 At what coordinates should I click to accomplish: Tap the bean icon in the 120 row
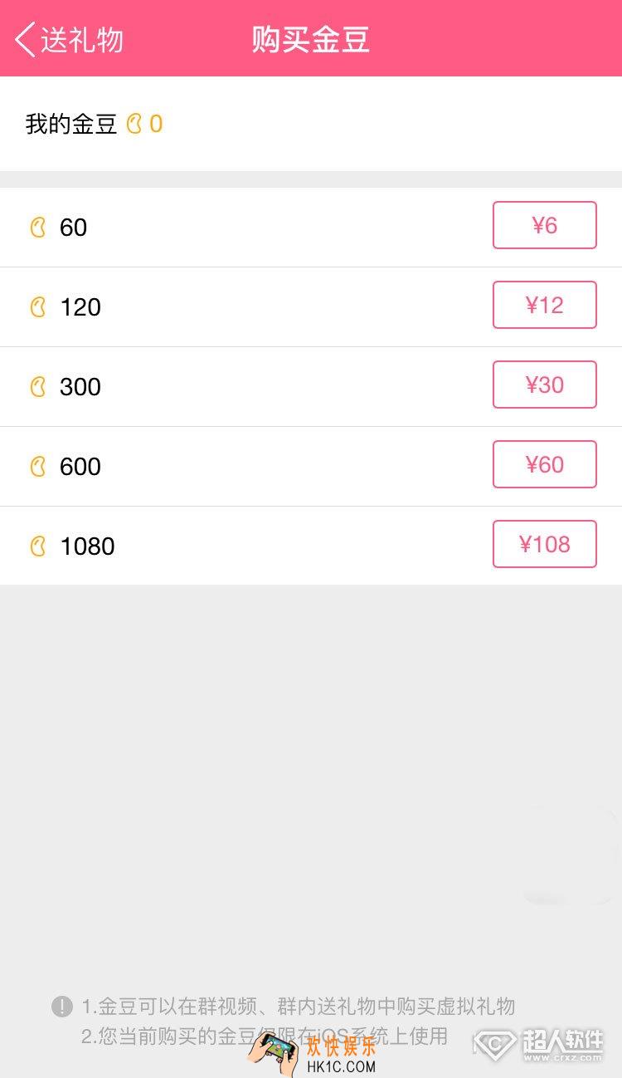click(x=38, y=306)
